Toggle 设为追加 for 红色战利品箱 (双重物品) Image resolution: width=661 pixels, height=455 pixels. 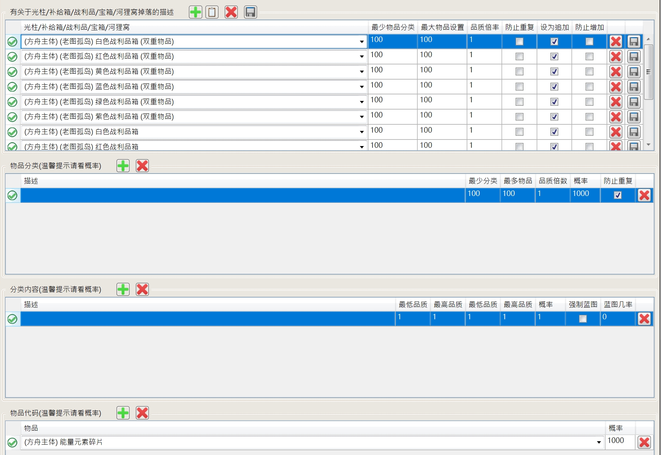(x=554, y=56)
